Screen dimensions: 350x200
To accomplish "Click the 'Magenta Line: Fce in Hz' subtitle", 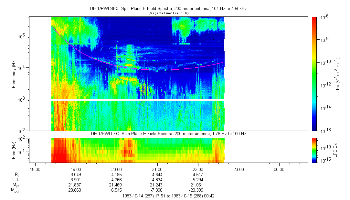I will click(x=168, y=13).
